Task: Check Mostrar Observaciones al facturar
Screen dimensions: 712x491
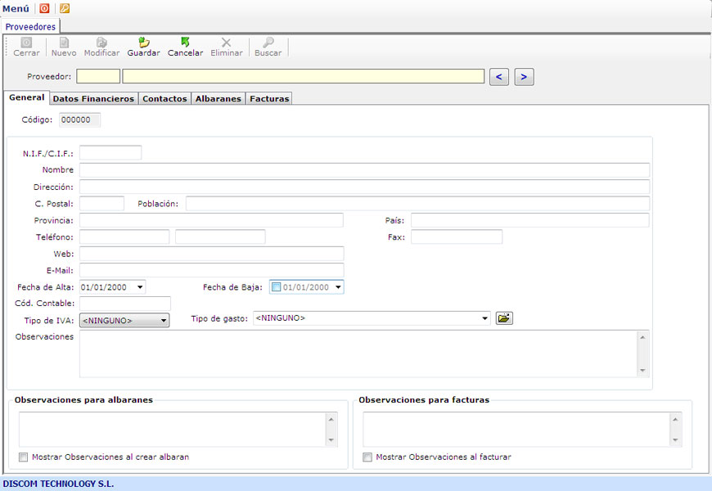Action: pyautogui.click(x=367, y=457)
